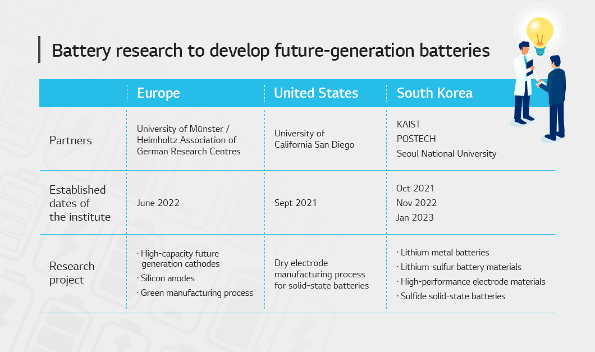The width and height of the screenshot is (595, 352).
Task: Click the man in dark blue suit
Action: click(554, 99)
